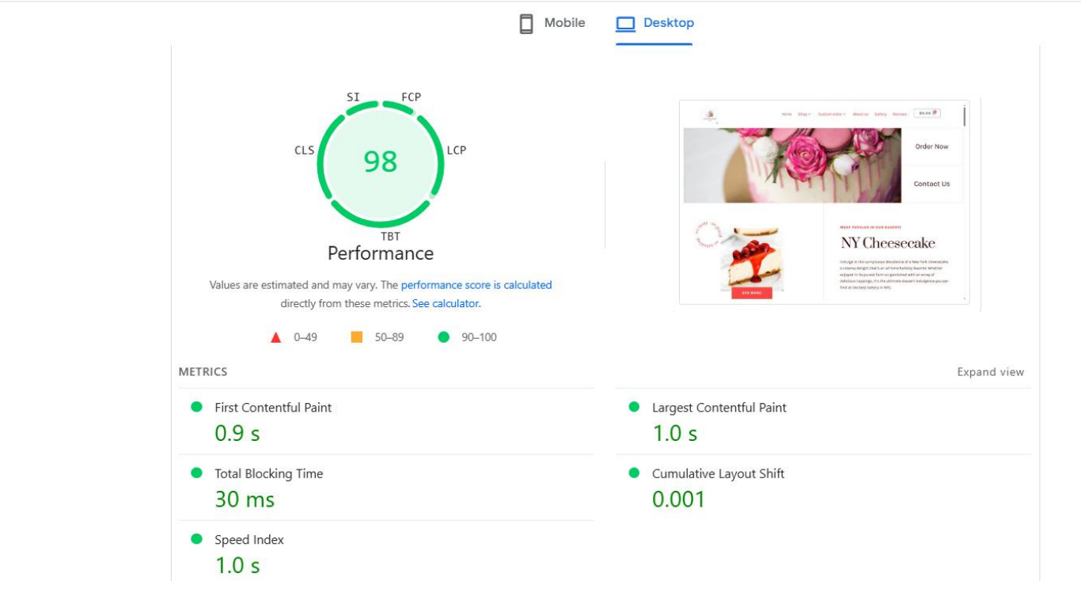
Task: Open the NY Cheesecake page screenshot thumbnail
Action: pyautogui.click(x=824, y=202)
